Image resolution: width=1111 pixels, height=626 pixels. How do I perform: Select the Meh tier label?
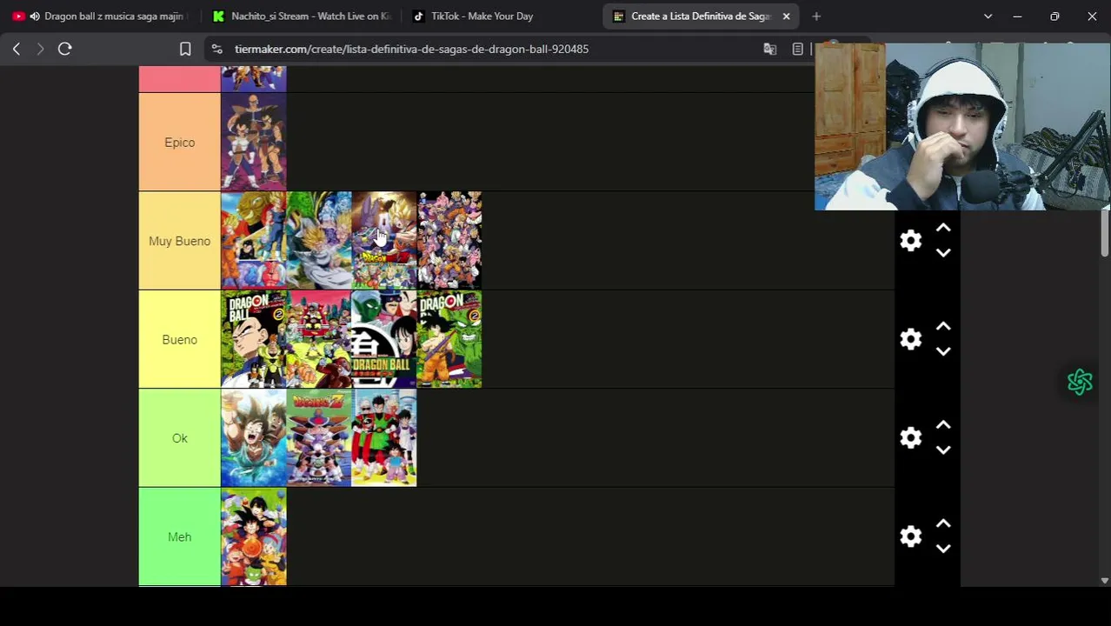(180, 536)
